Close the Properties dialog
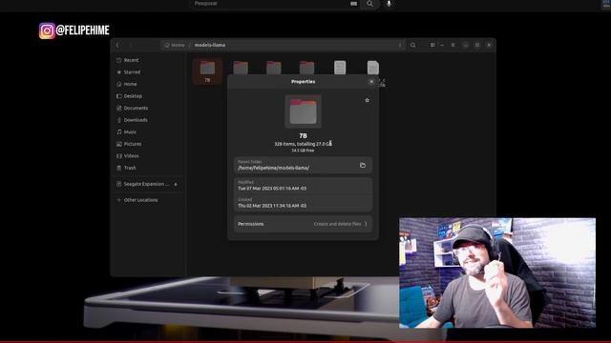The height and width of the screenshot is (343, 611). [371, 82]
